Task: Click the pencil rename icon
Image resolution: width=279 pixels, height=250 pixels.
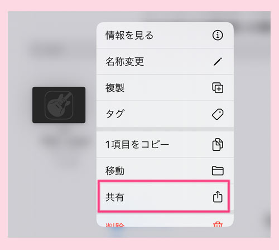Action: [x=218, y=62]
